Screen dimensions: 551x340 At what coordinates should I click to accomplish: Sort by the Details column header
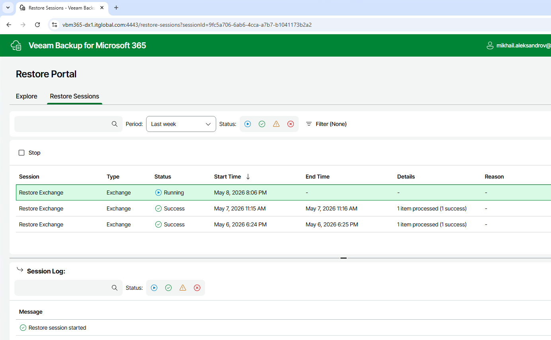tap(406, 177)
